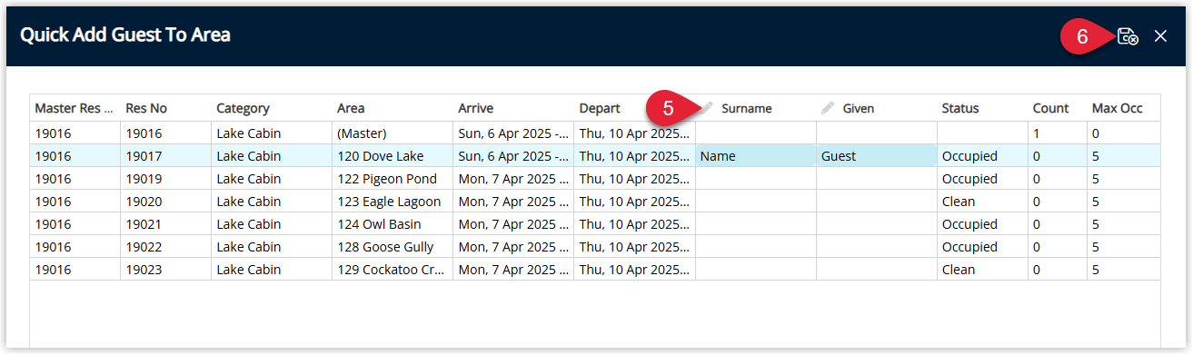Click pencil icon beside Given header
The height and width of the screenshot is (355, 1193).
[x=828, y=108]
